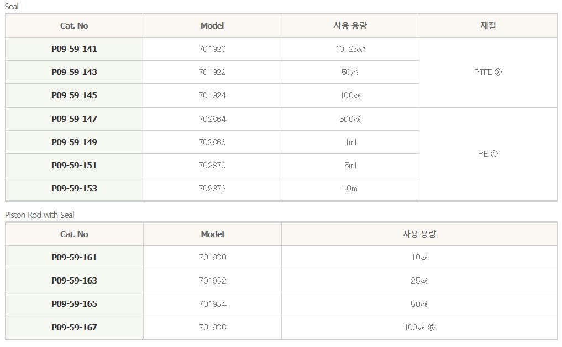562x347 pixels.
Task: Open catalog entry P09-59-145
Action: [x=74, y=95]
